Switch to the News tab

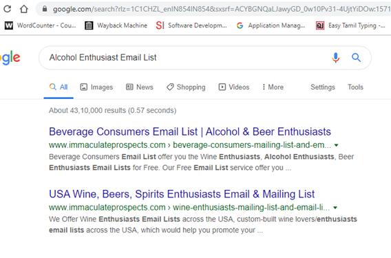click(140, 87)
